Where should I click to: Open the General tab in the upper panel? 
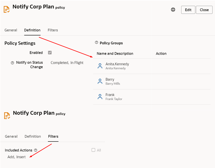pos(11,30)
